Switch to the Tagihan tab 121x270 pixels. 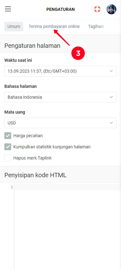(x=96, y=26)
